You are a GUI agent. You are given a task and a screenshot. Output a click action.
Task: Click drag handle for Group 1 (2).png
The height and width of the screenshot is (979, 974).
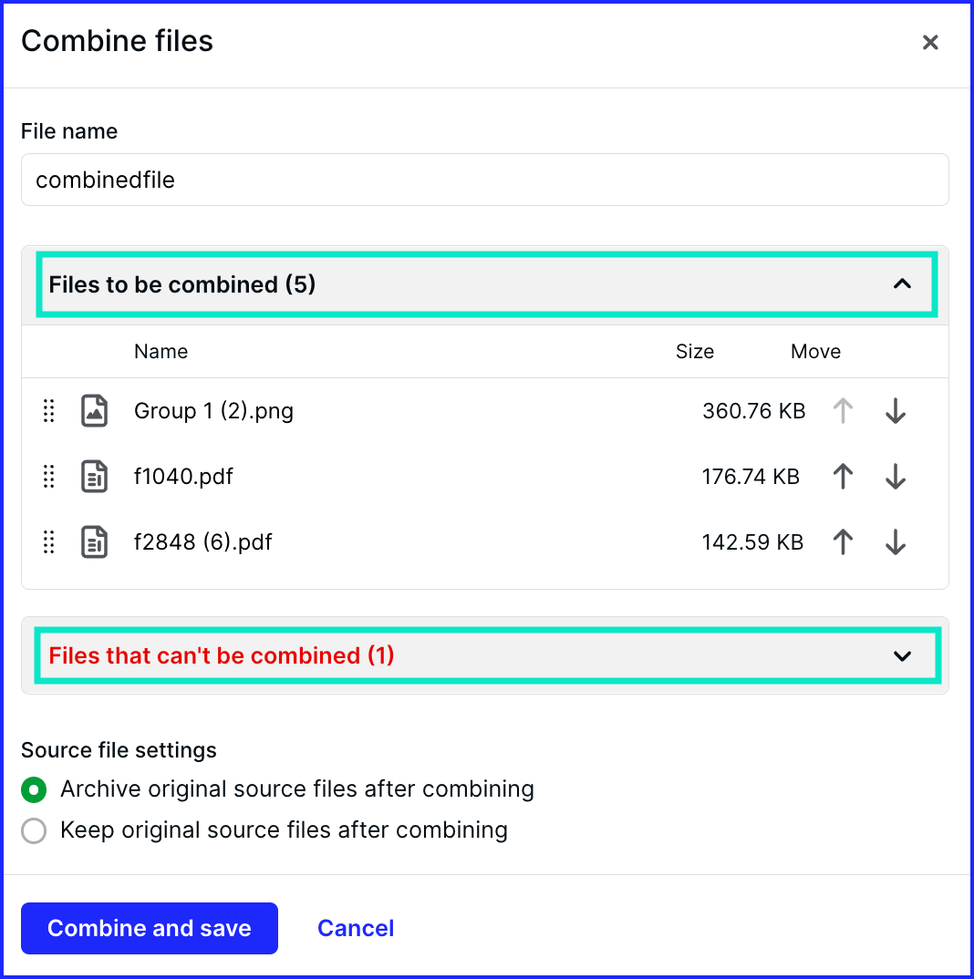click(x=48, y=411)
